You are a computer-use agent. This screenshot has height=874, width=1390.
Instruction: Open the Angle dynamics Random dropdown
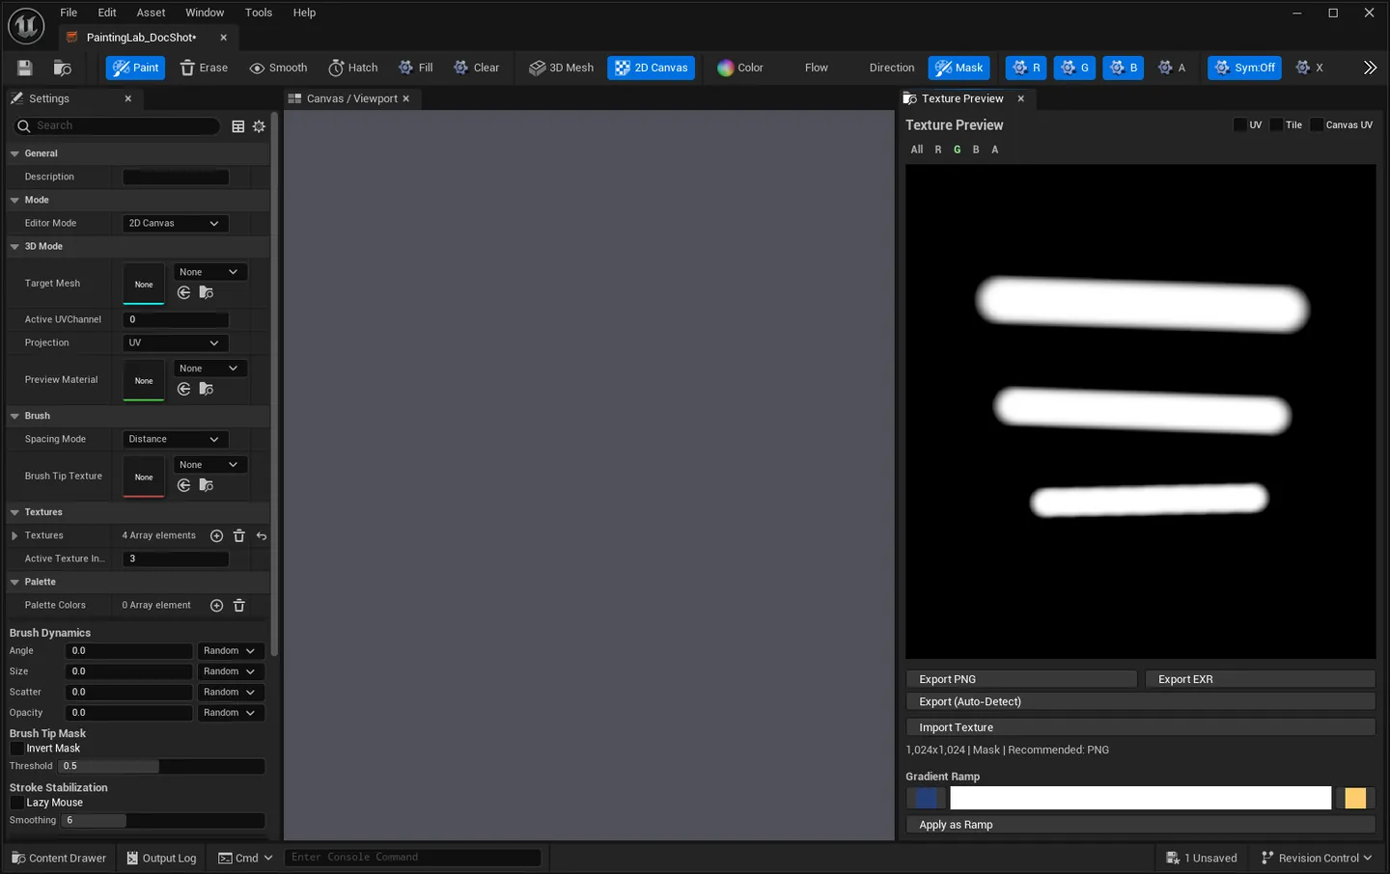click(x=230, y=651)
